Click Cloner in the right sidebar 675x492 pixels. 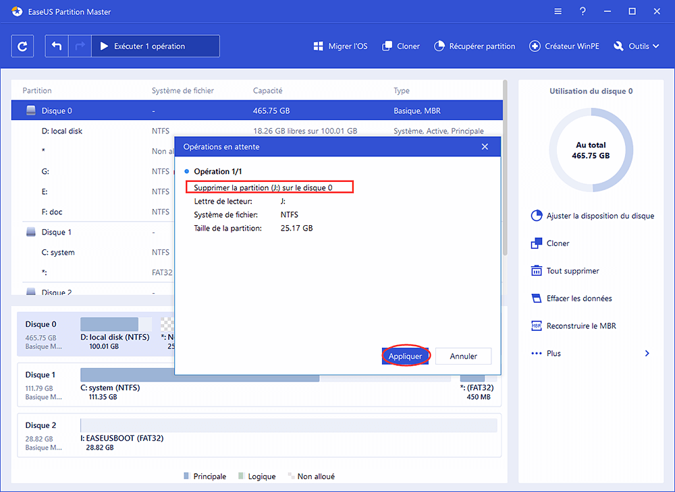pyautogui.click(x=558, y=243)
